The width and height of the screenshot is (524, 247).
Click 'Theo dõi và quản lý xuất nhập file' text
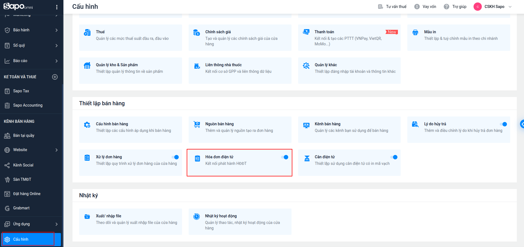click(137, 223)
